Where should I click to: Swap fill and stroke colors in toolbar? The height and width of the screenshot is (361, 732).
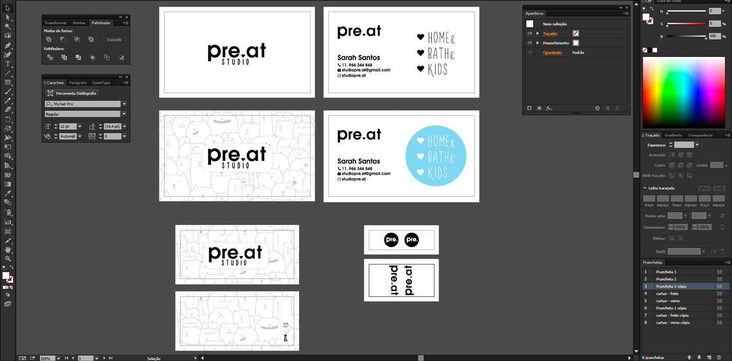(12, 267)
